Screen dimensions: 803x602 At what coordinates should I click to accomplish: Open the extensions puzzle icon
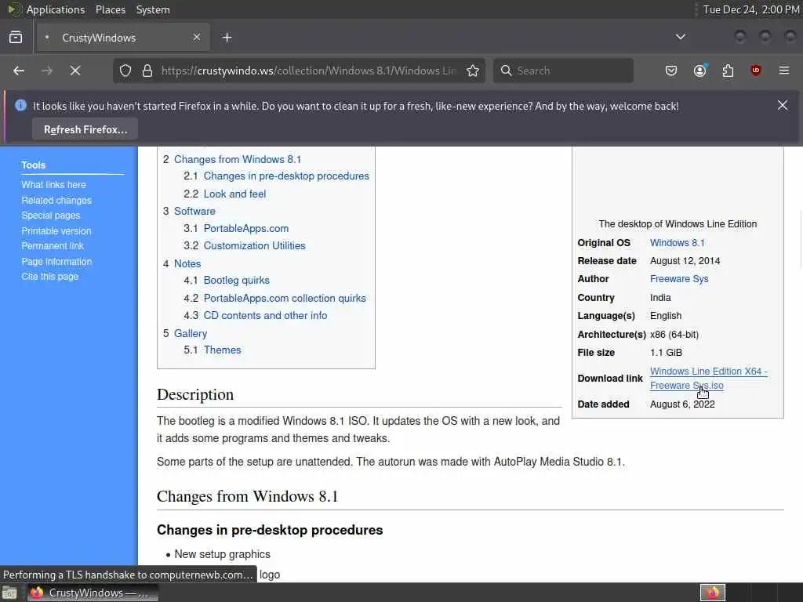[728, 71]
